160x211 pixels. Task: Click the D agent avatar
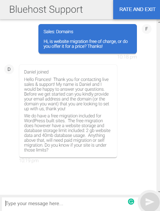coord(9,69)
